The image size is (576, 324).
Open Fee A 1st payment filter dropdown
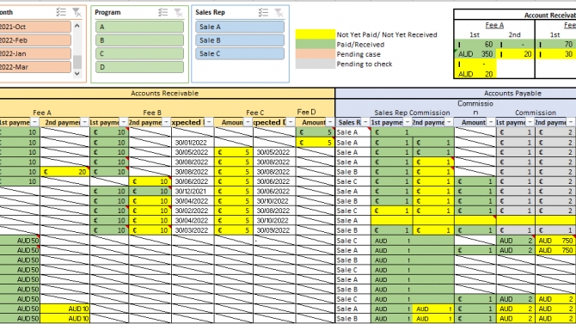pyautogui.click(x=34, y=122)
